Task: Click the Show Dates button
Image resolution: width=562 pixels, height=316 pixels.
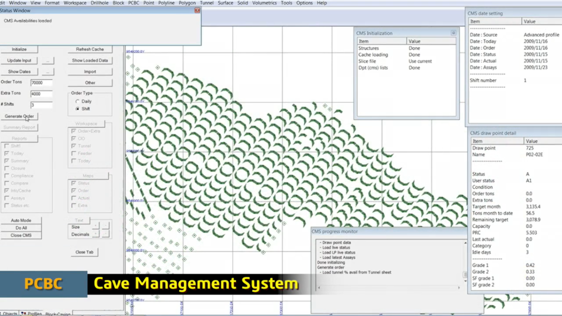Action: click(19, 72)
